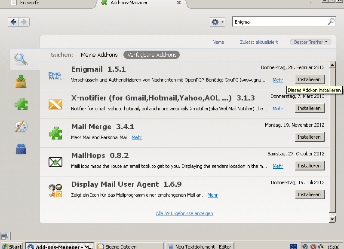Screen dimensions: 344x249
Task: Click the scrollbar down arrow
Action: coord(332,219)
